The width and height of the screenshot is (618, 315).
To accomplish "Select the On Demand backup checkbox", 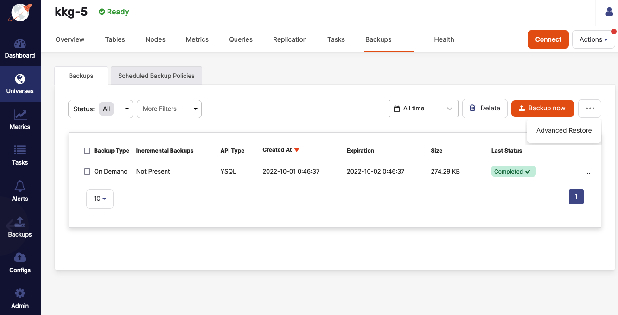I will point(87,172).
